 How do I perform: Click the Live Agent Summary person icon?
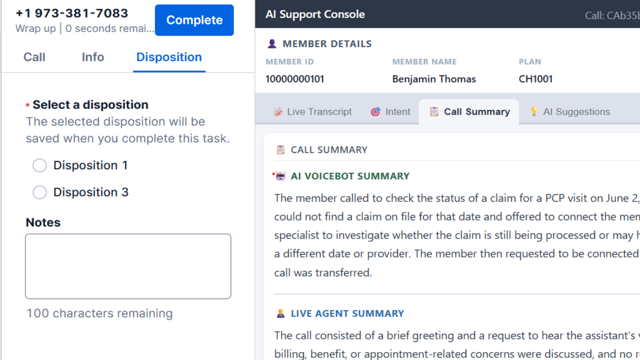(x=280, y=313)
